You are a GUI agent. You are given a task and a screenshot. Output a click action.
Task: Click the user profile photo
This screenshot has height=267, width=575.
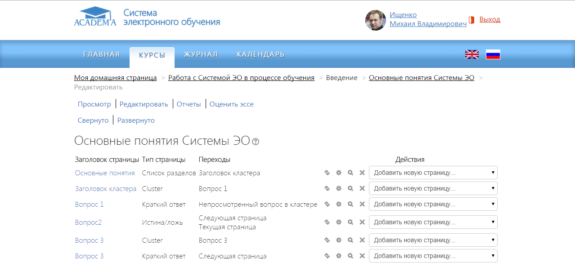click(x=375, y=20)
